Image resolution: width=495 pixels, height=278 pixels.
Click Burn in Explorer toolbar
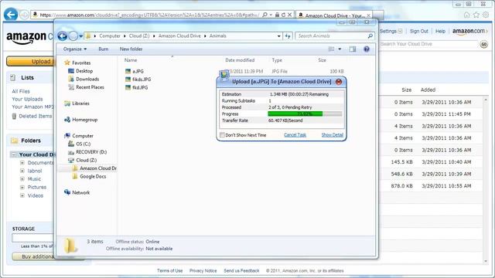pos(104,49)
